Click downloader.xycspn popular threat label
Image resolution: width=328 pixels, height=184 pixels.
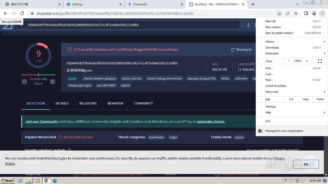click(78, 137)
